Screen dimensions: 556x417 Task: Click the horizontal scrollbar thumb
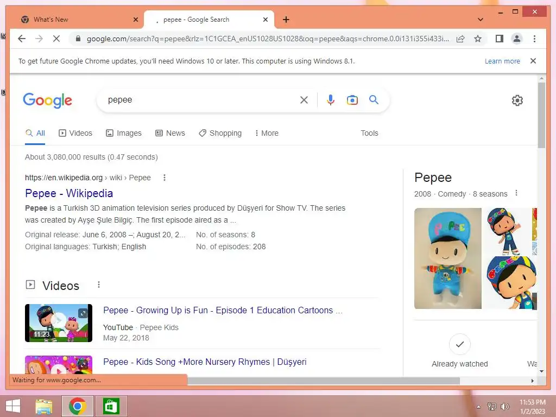coord(324,381)
